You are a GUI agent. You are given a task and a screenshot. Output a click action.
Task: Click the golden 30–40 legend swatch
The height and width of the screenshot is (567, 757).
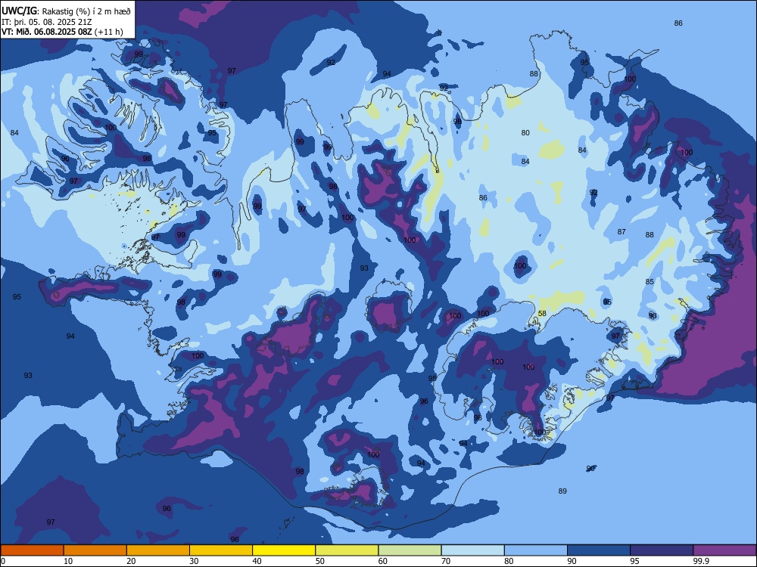221,550
